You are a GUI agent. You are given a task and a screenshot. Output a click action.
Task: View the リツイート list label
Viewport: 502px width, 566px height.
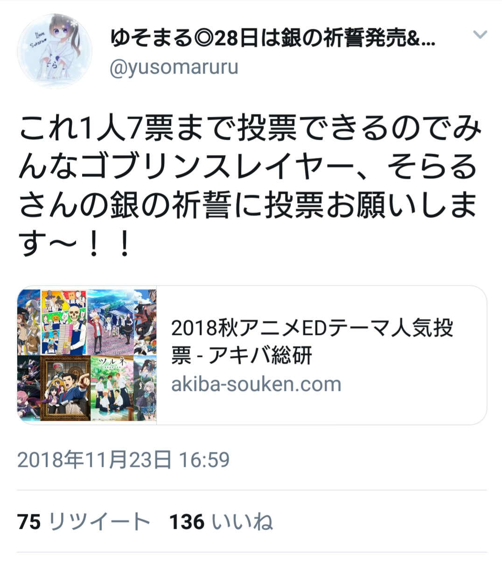click(99, 522)
